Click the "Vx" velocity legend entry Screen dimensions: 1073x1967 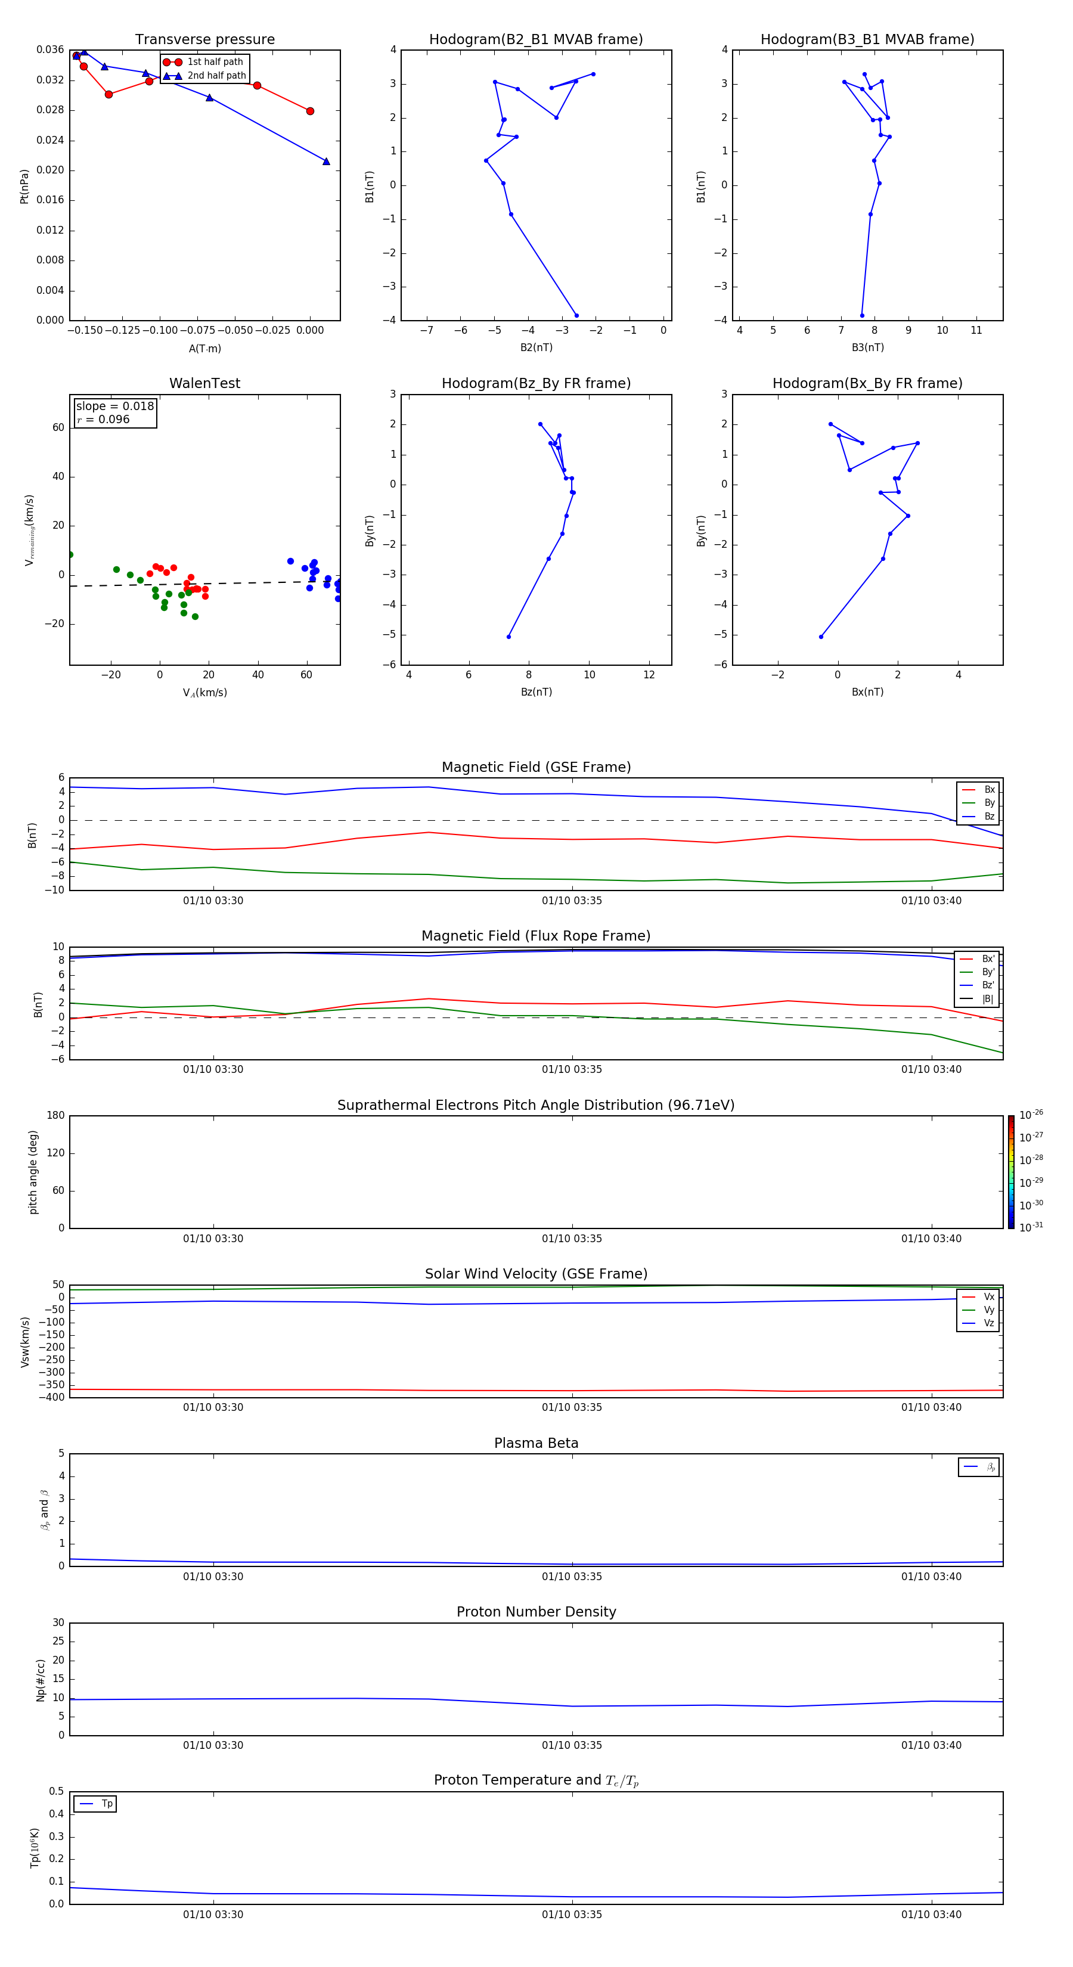point(978,1296)
